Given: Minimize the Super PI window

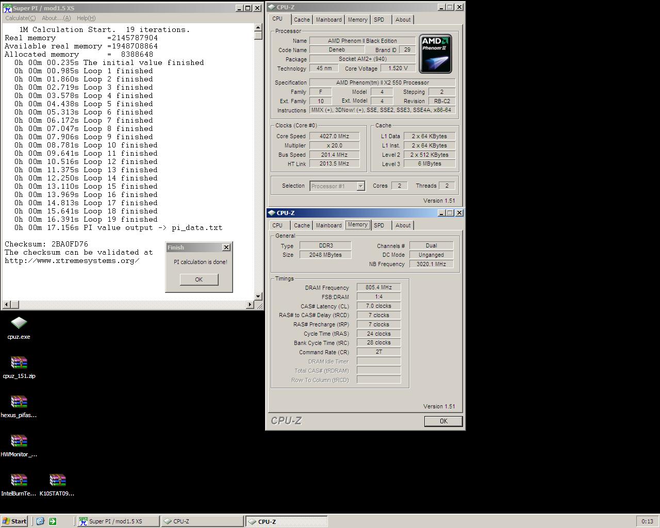Looking at the screenshot, I should pos(240,8).
